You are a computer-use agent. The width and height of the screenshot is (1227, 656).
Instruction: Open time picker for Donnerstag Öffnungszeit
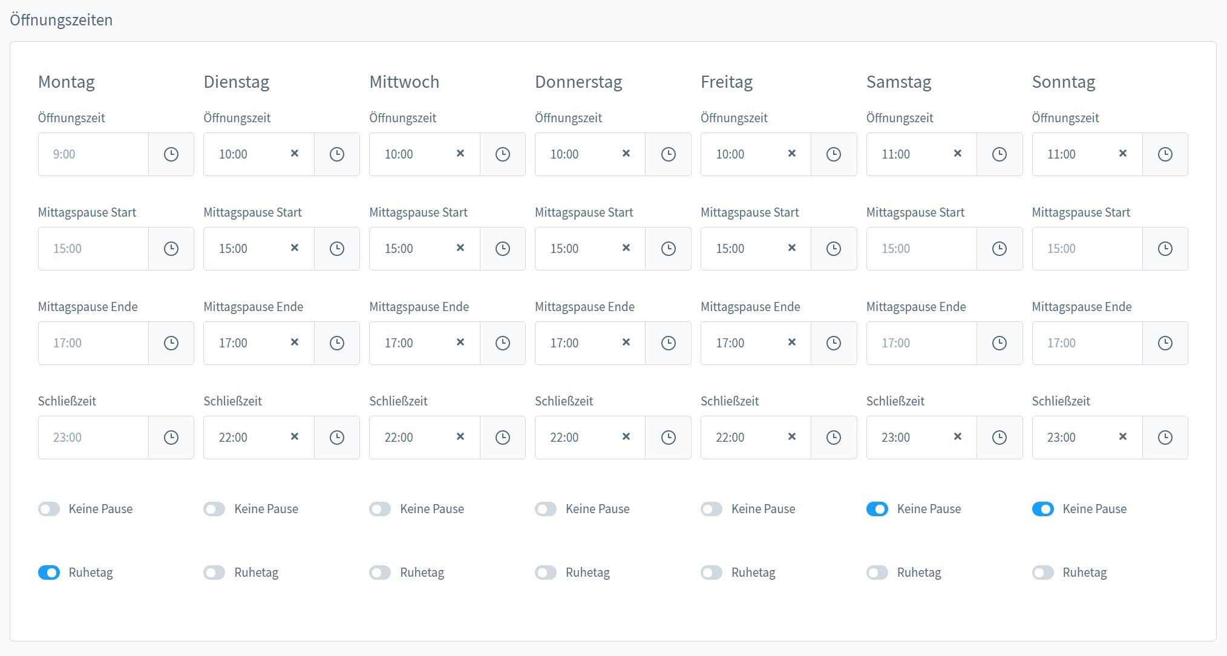(x=669, y=154)
